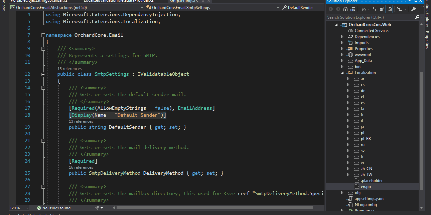Click the wwwroot globe icon
Image resolution: width=431 pixels, height=215 pixels.
point(350,55)
